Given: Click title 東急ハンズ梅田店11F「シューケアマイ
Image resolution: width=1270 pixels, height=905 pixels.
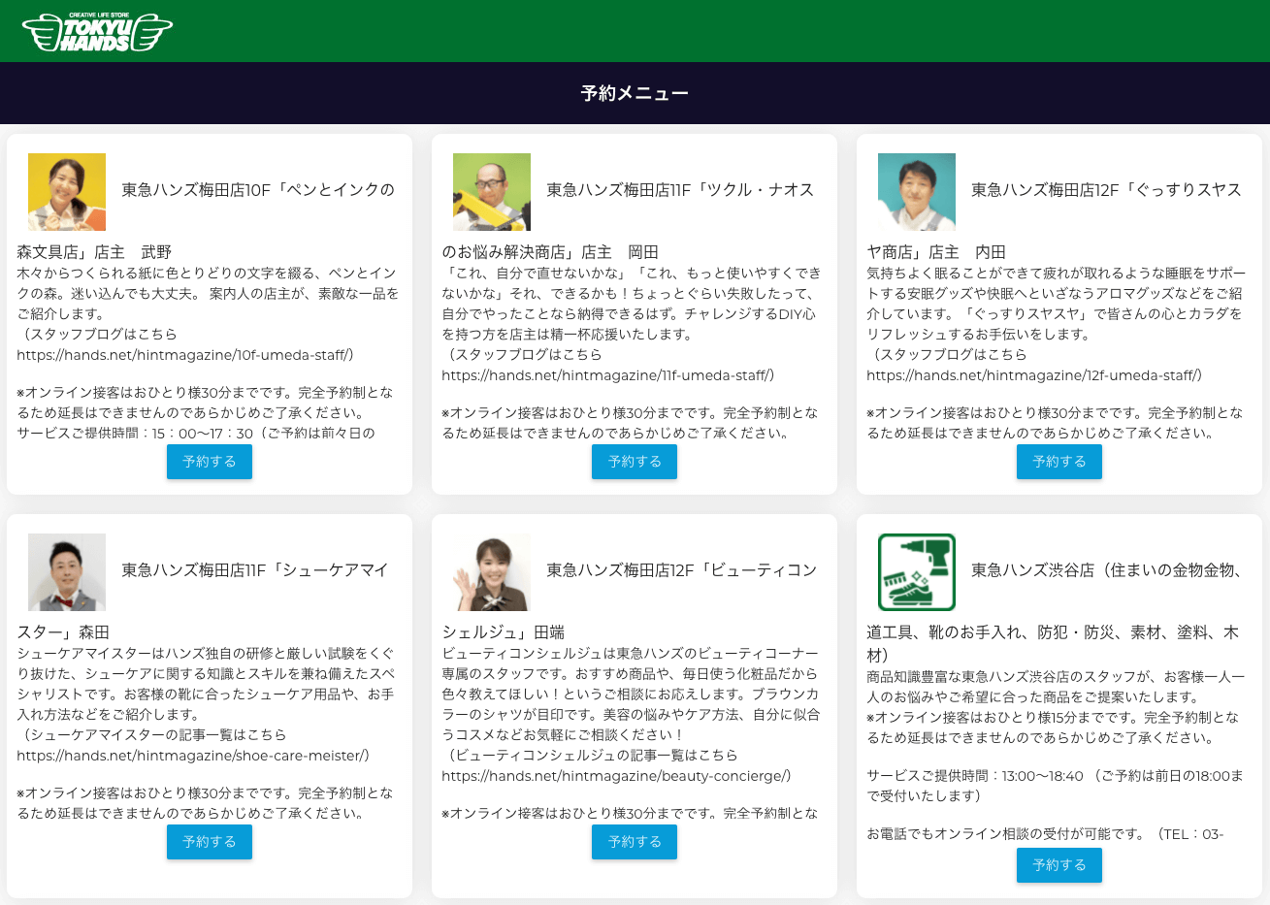Looking at the screenshot, I should point(255,570).
